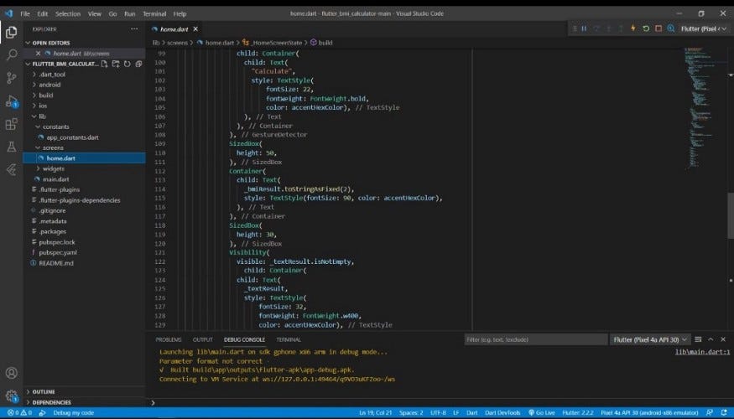Screen dimensions: 734x419
Task: Open the Manage gear menu
Action: coord(11,396)
